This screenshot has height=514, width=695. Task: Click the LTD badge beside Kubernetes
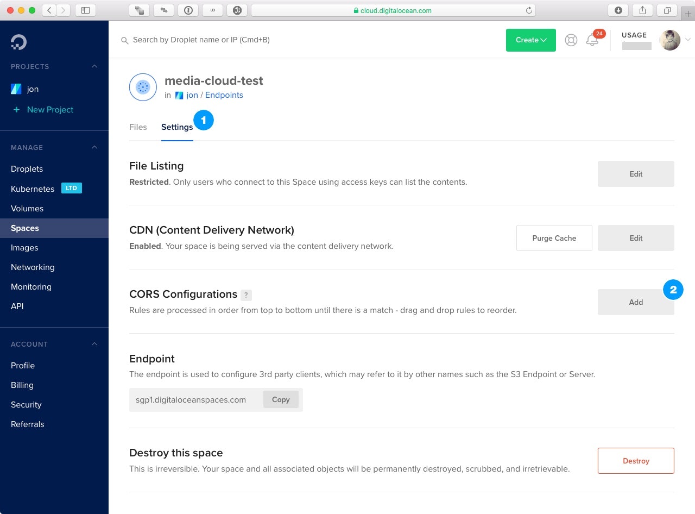tap(72, 189)
